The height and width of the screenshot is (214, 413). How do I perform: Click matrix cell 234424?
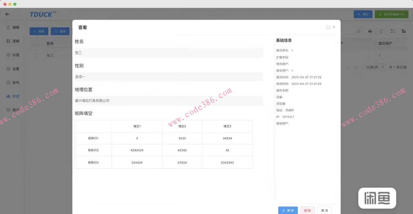coord(137,163)
